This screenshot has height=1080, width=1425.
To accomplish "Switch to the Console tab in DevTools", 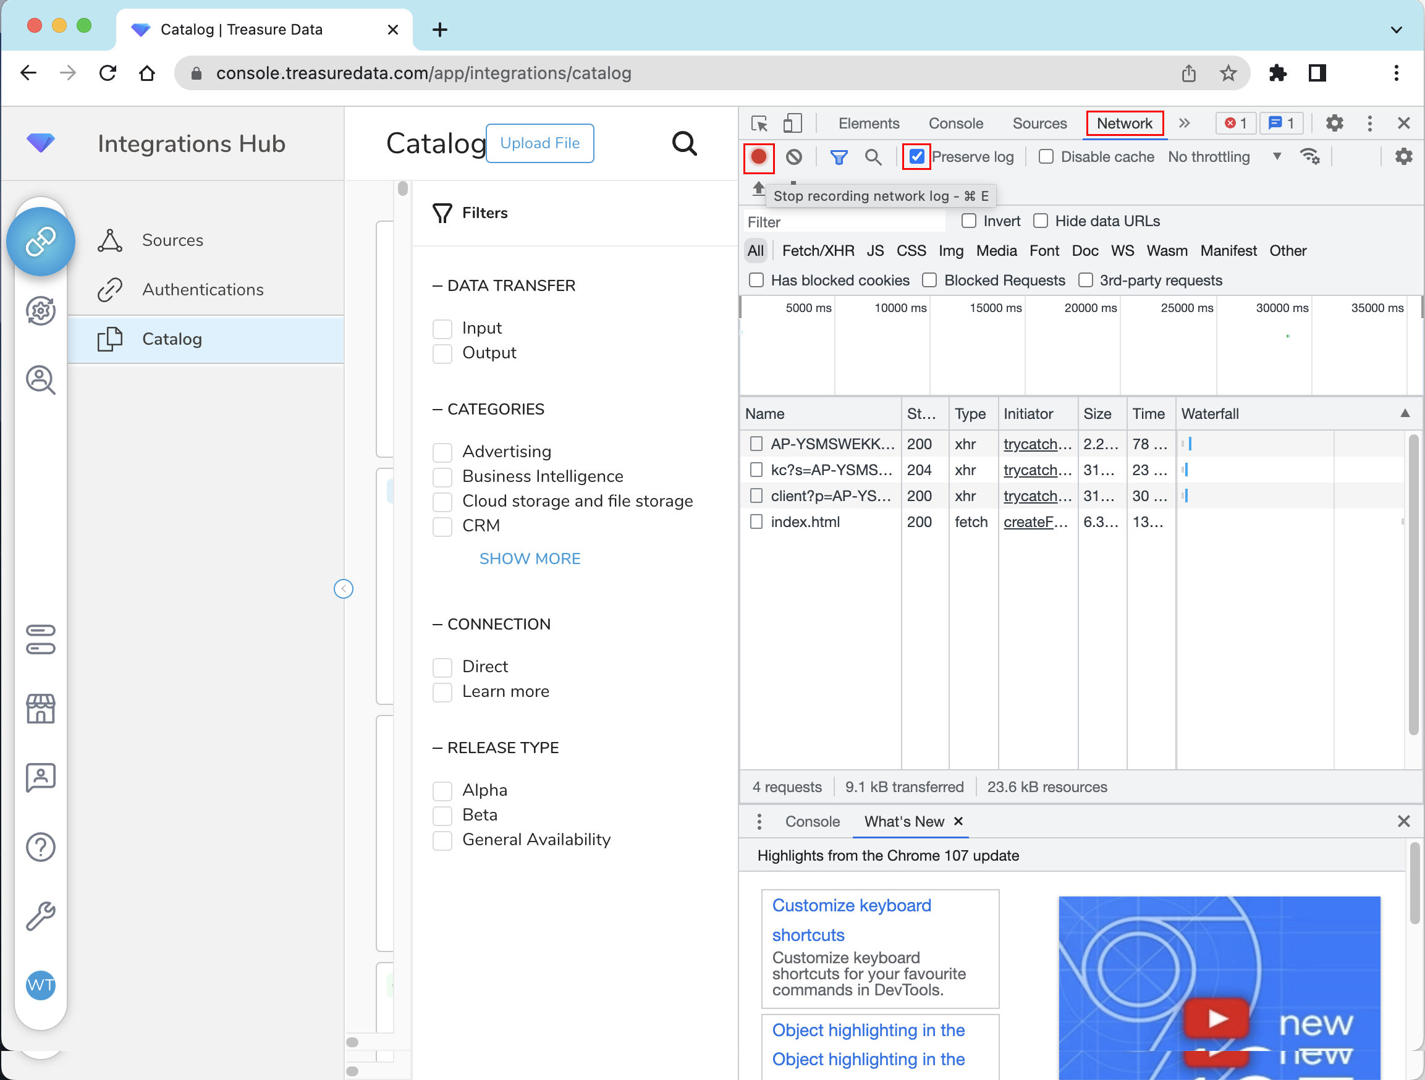I will 955,124.
